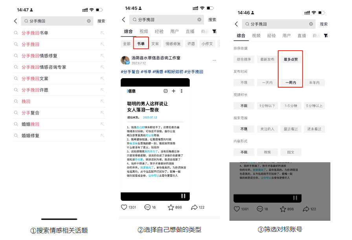The width and height of the screenshot is (352, 240).
Task: Click magnifier icon beside 分手挽回许愿
Action: pyautogui.click(x=16, y=90)
